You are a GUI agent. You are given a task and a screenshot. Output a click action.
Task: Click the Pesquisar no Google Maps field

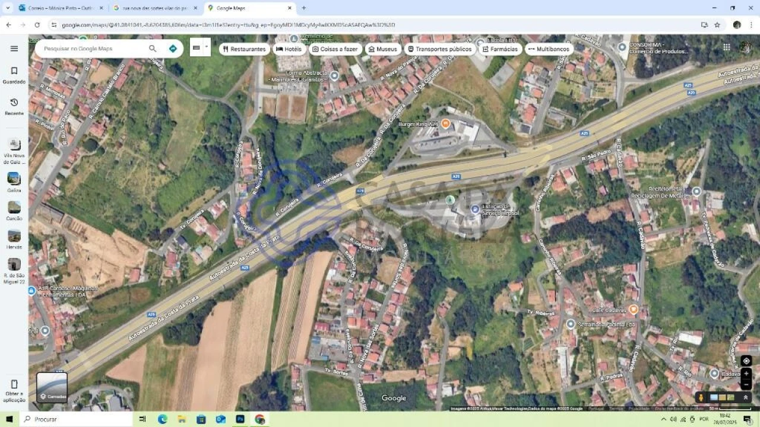pos(92,49)
